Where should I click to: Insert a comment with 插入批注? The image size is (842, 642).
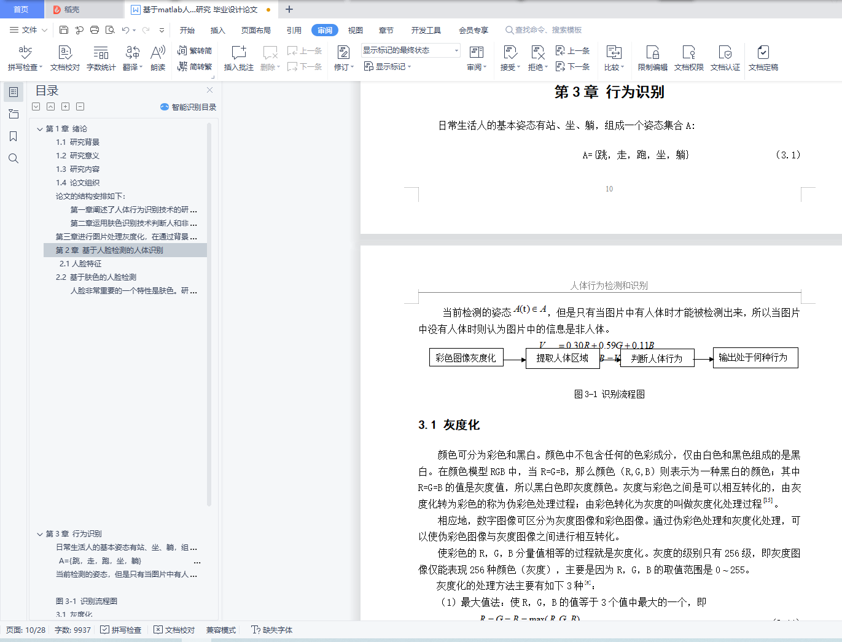(x=239, y=58)
